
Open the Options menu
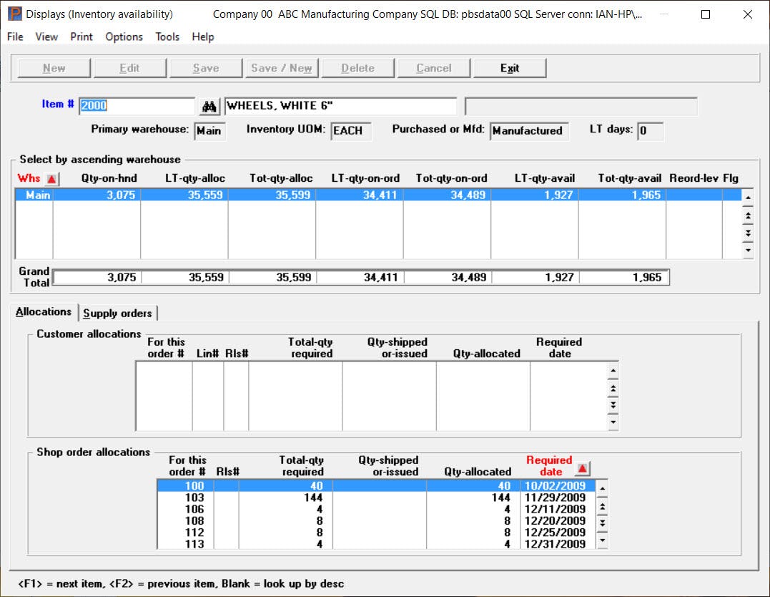123,37
